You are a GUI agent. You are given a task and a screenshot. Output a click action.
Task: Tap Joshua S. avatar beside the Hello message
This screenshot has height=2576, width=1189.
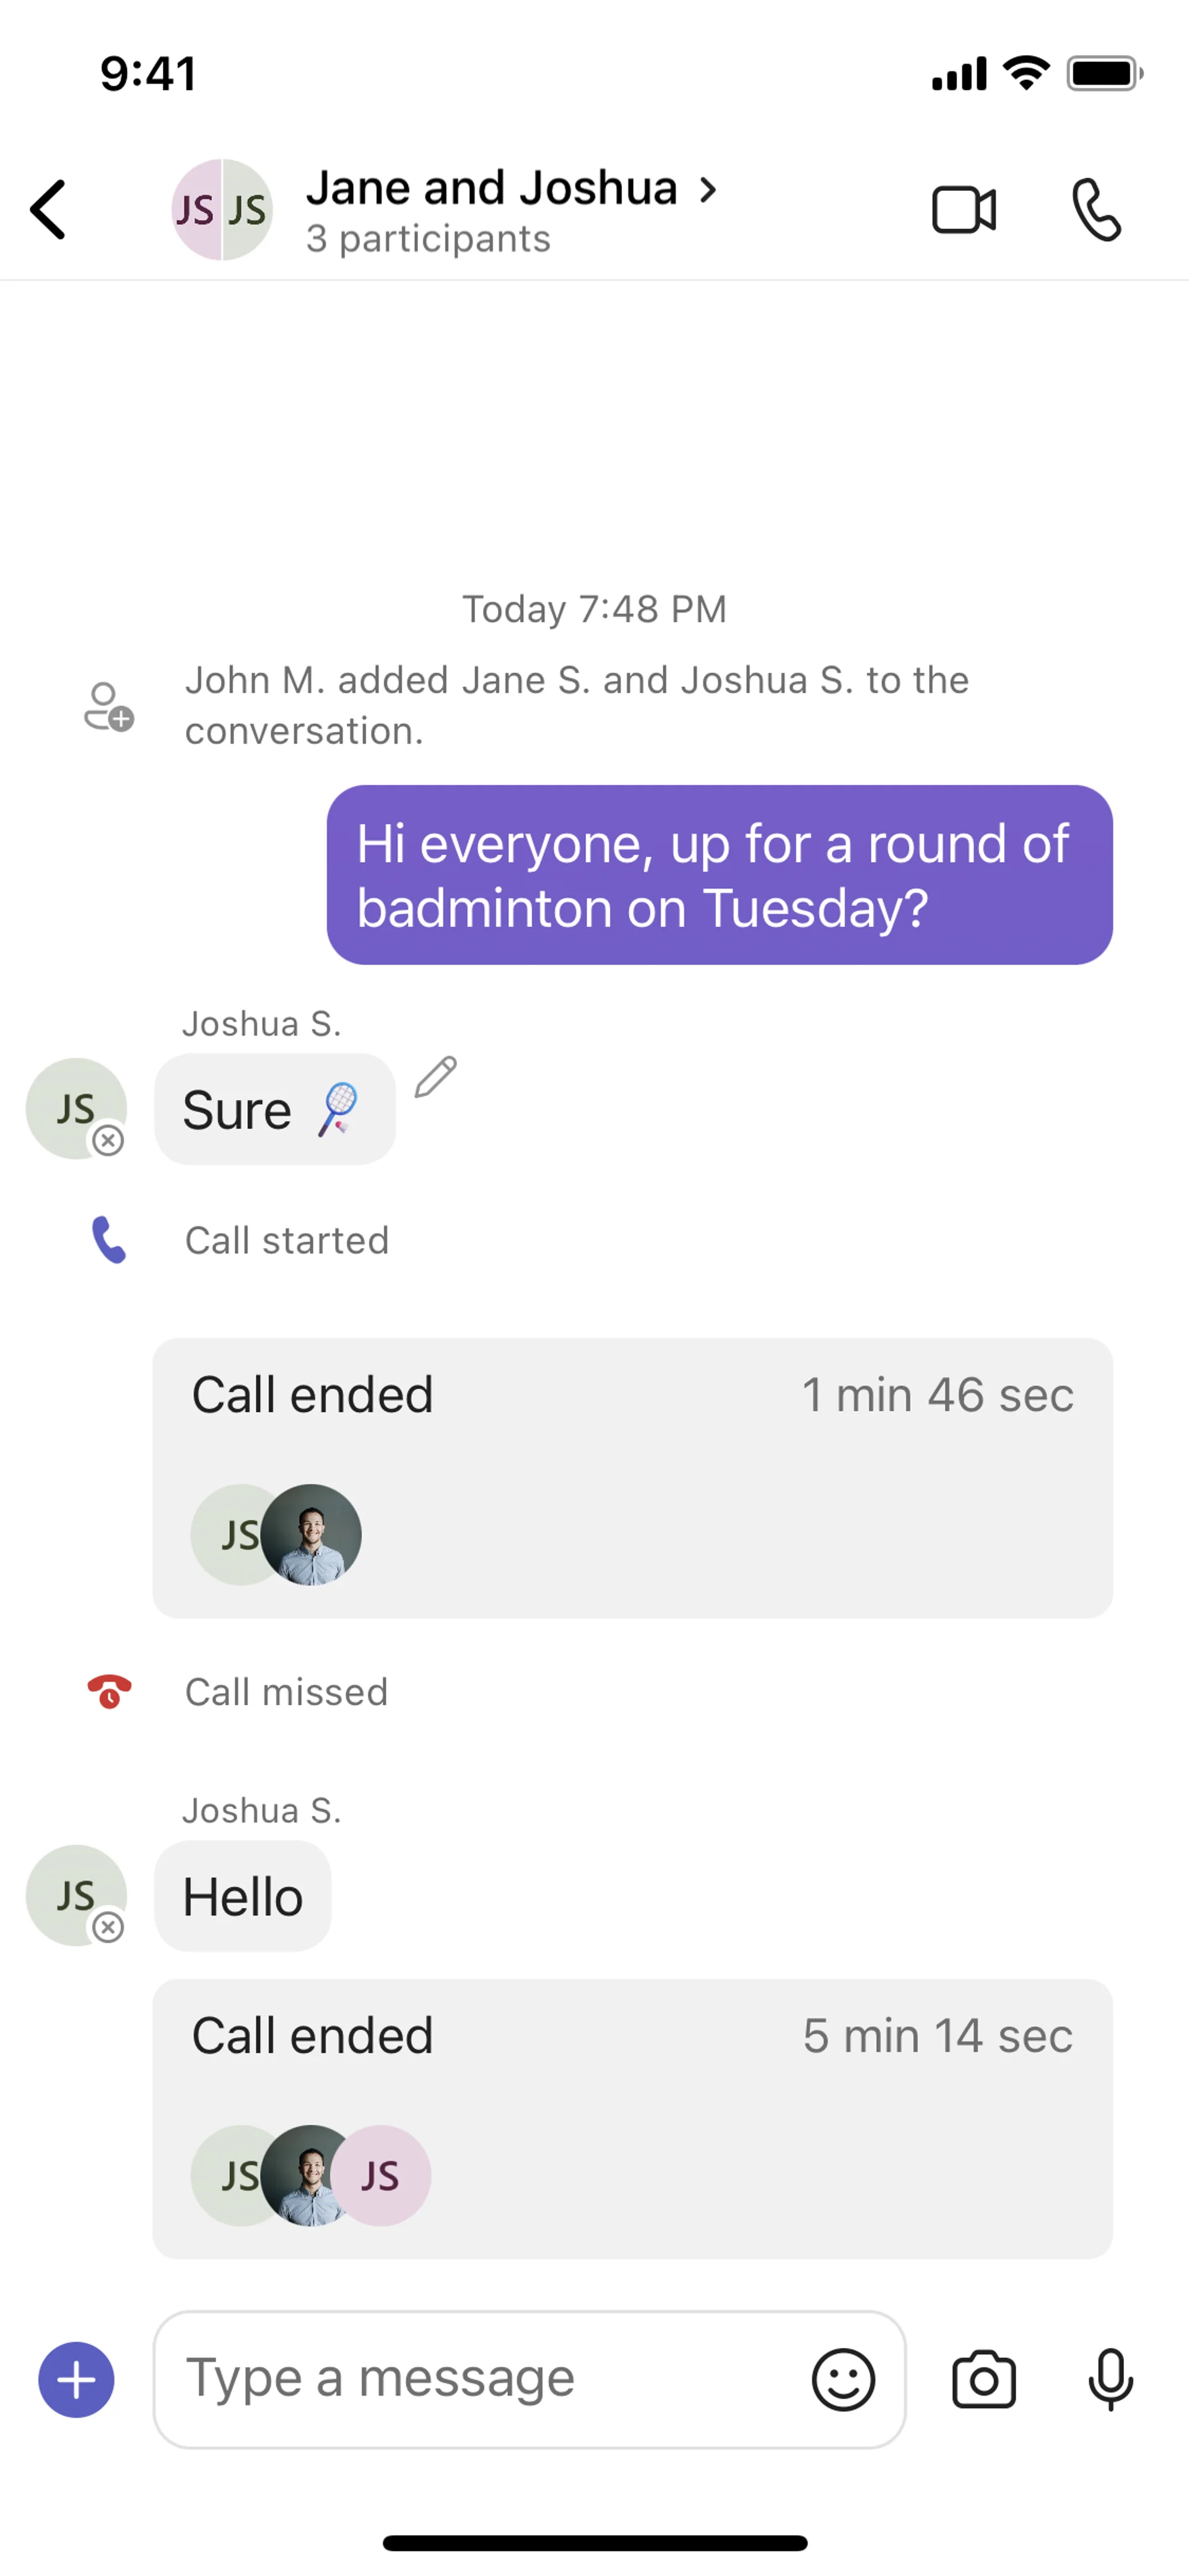pyautogui.click(x=76, y=1895)
